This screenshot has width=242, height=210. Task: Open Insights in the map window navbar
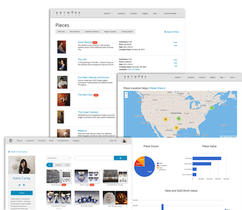pos(213,77)
